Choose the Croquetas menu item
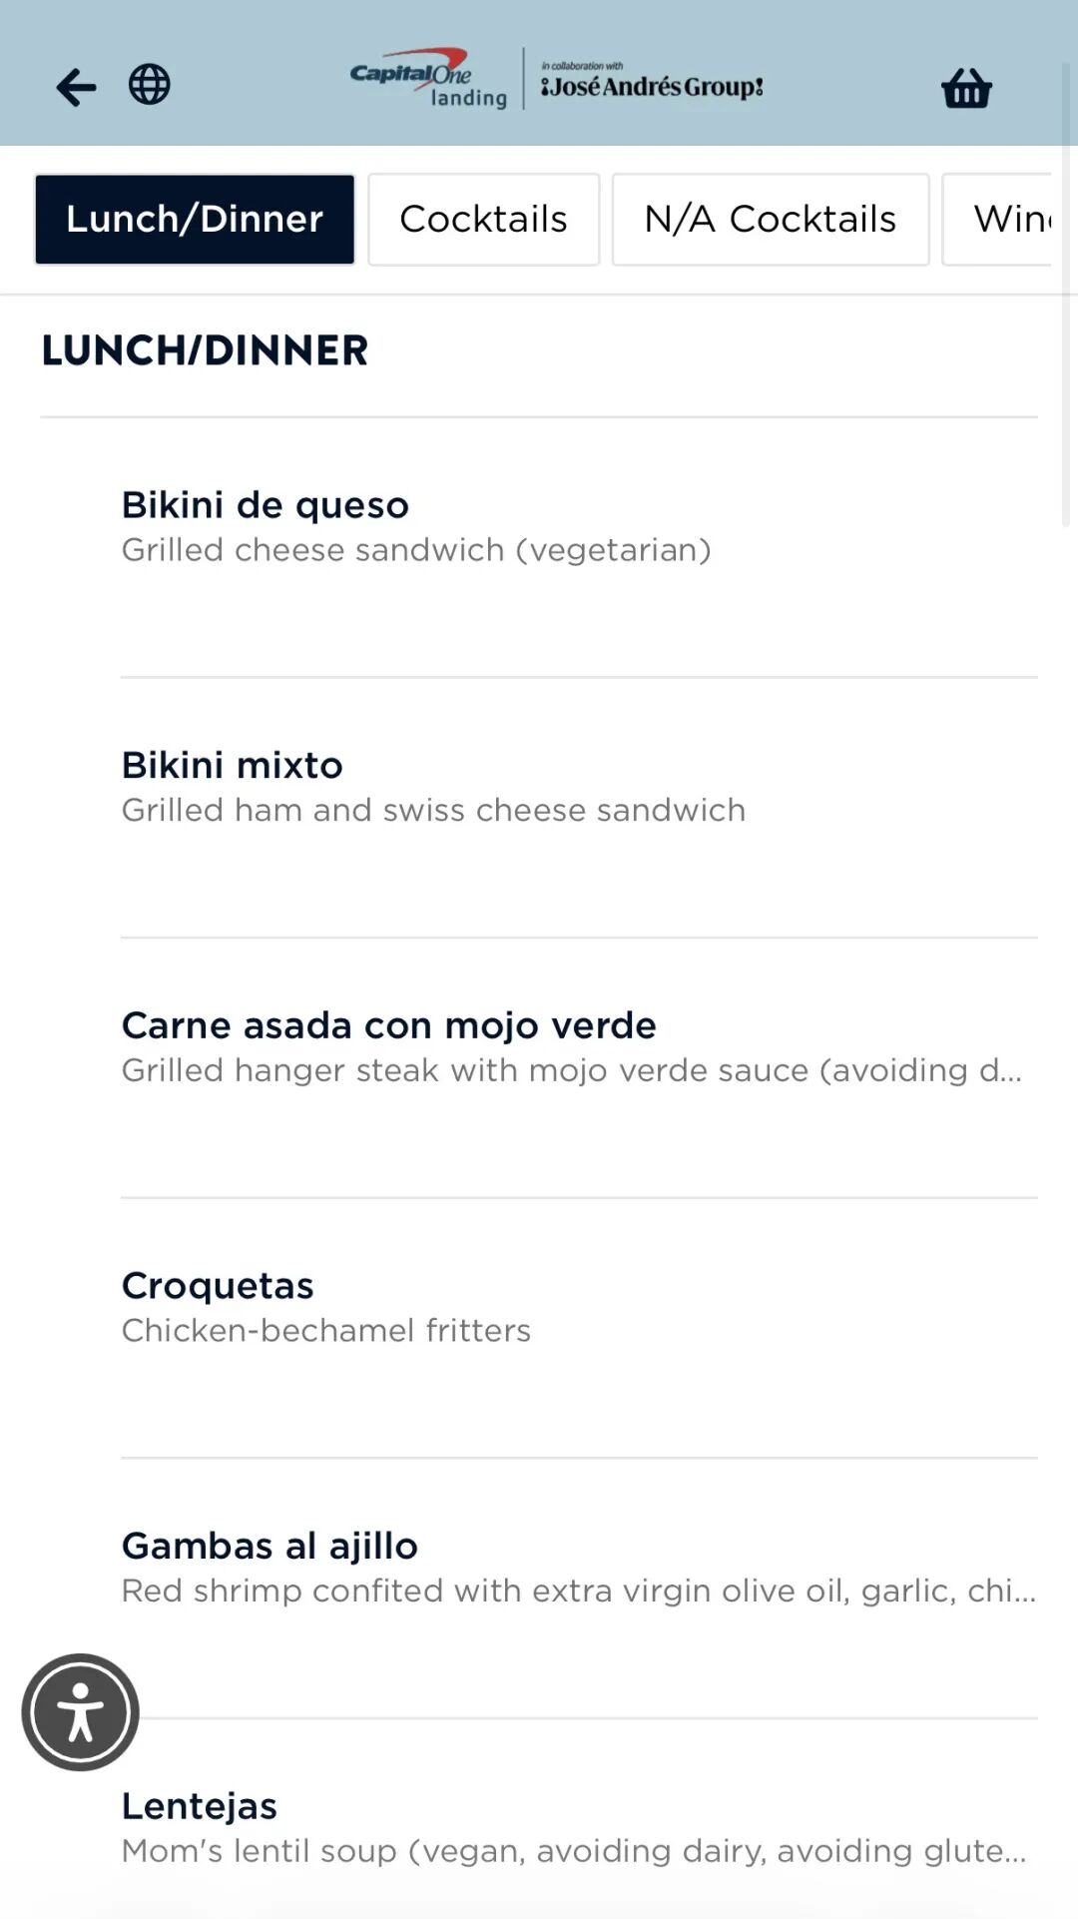1078x1919 pixels. pyautogui.click(x=579, y=1328)
